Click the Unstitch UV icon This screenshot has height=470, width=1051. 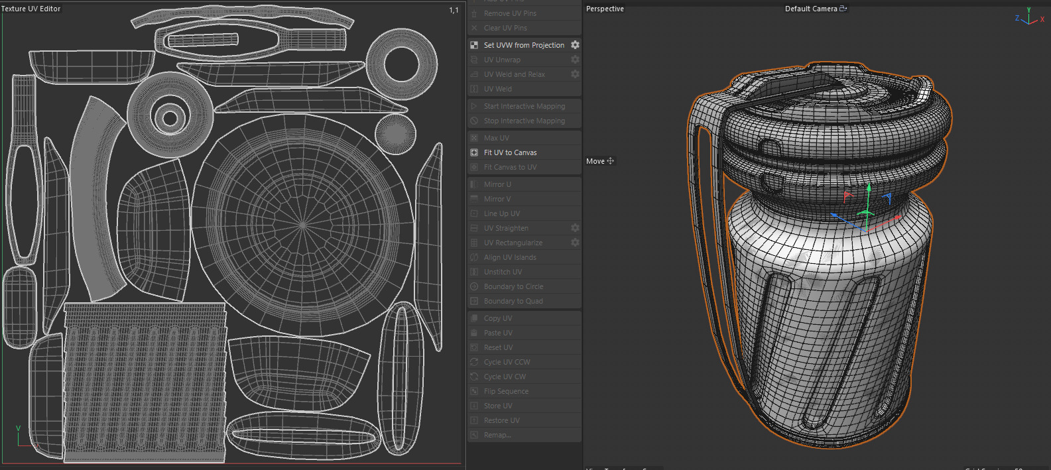pos(474,272)
